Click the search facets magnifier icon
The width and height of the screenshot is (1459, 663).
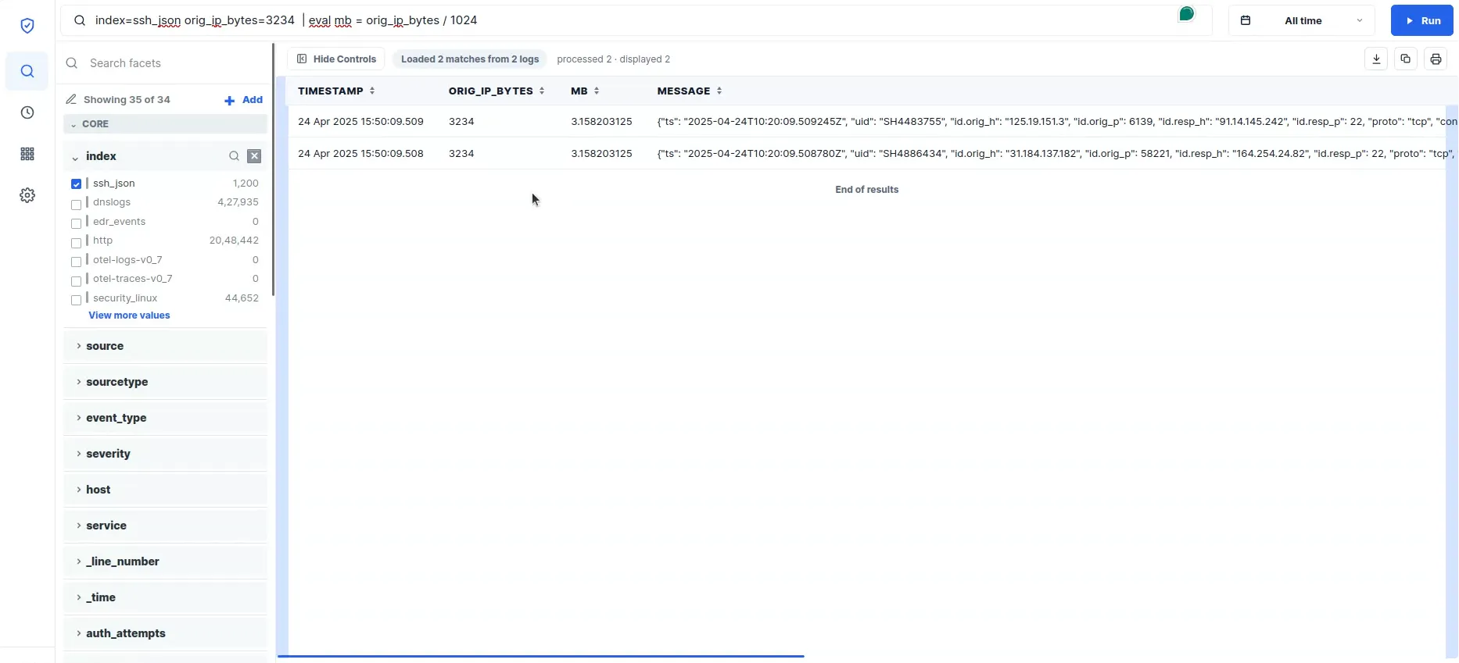(72, 63)
